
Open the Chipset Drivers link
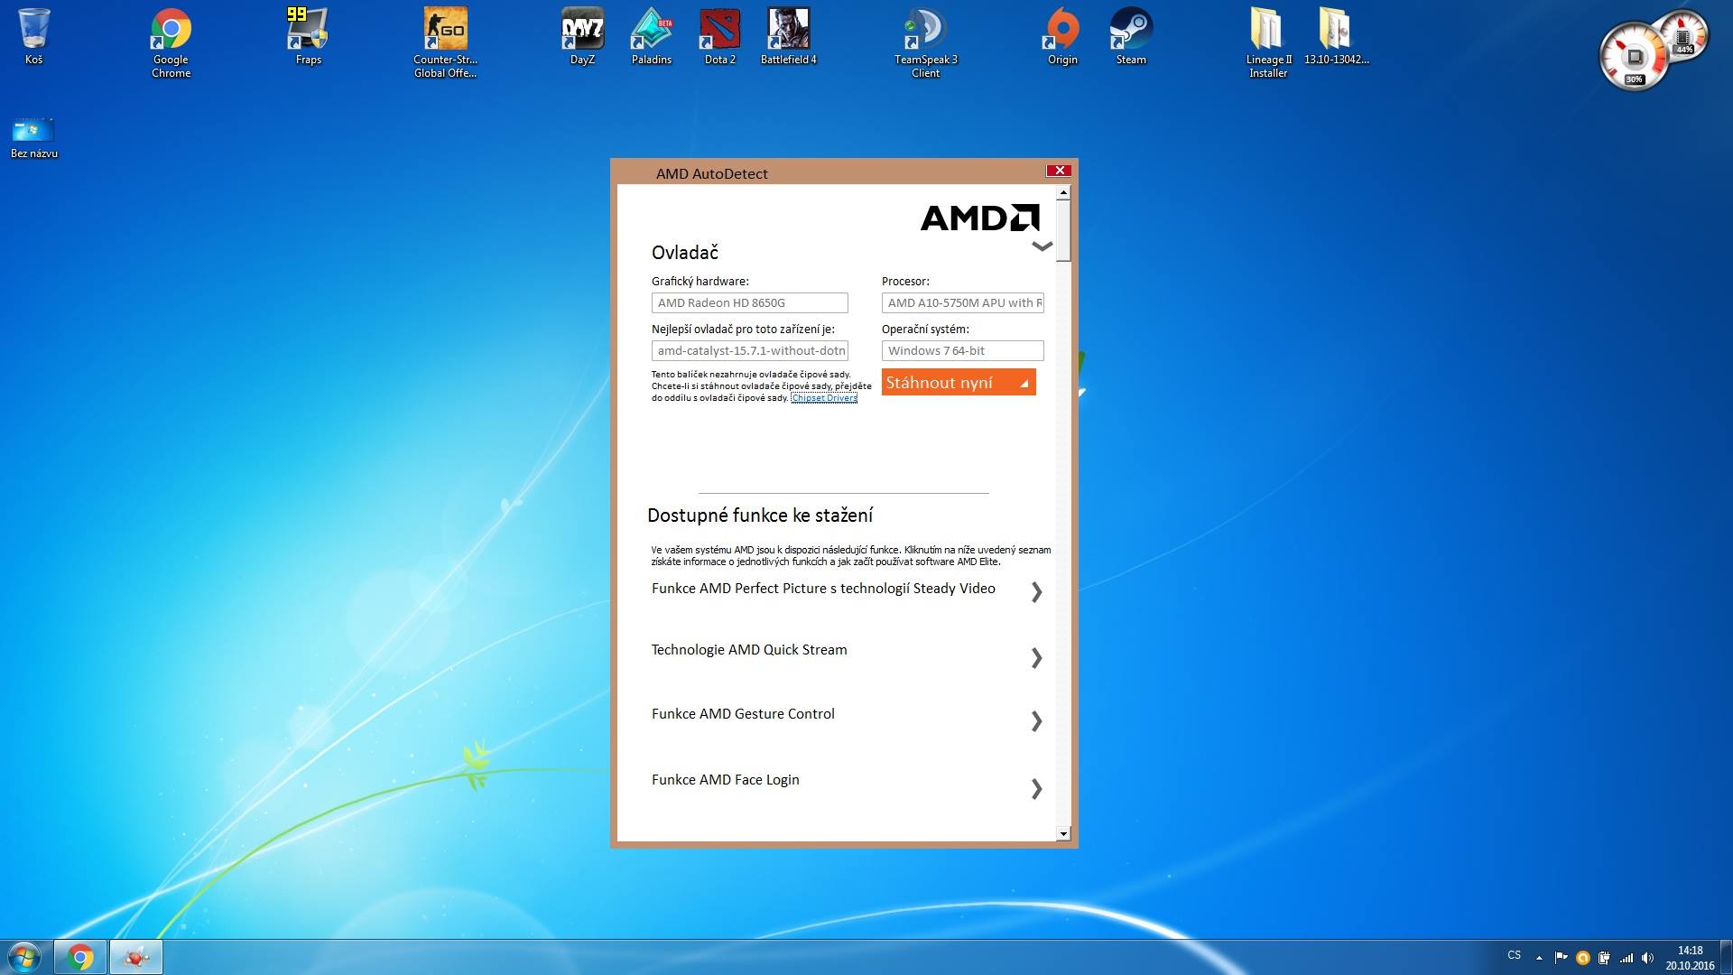point(824,398)
